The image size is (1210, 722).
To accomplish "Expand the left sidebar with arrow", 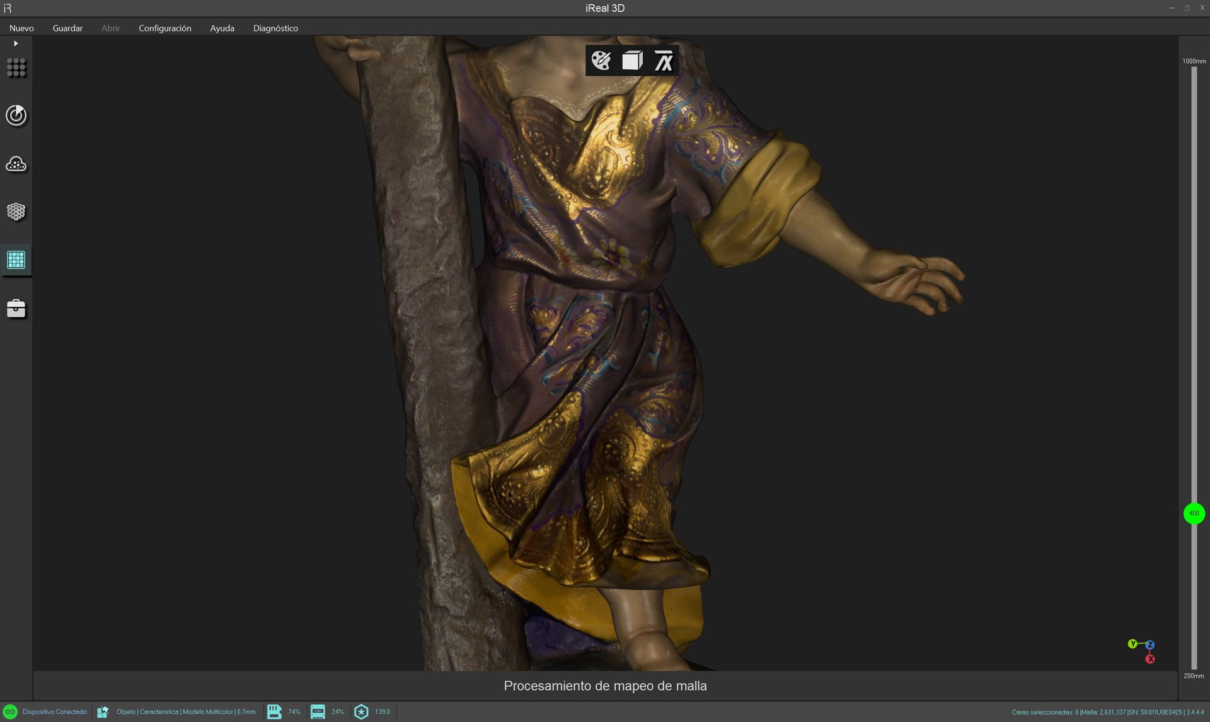I will (x=16, y=43).
